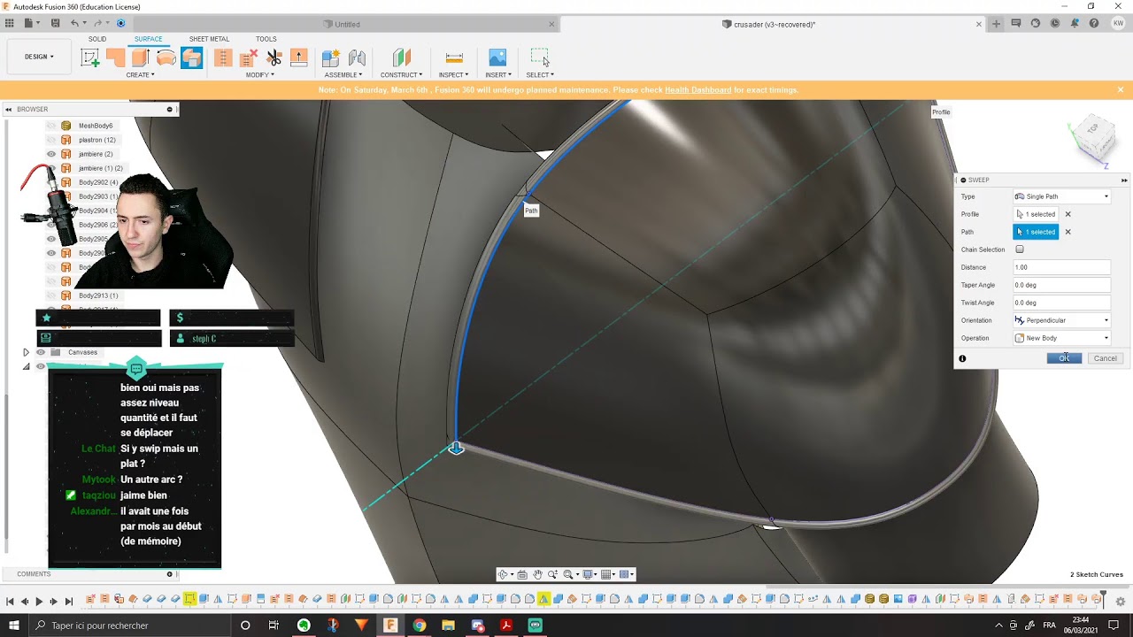
Task: Open the Operation New Body dropdown
Action: pos(1061,338)
